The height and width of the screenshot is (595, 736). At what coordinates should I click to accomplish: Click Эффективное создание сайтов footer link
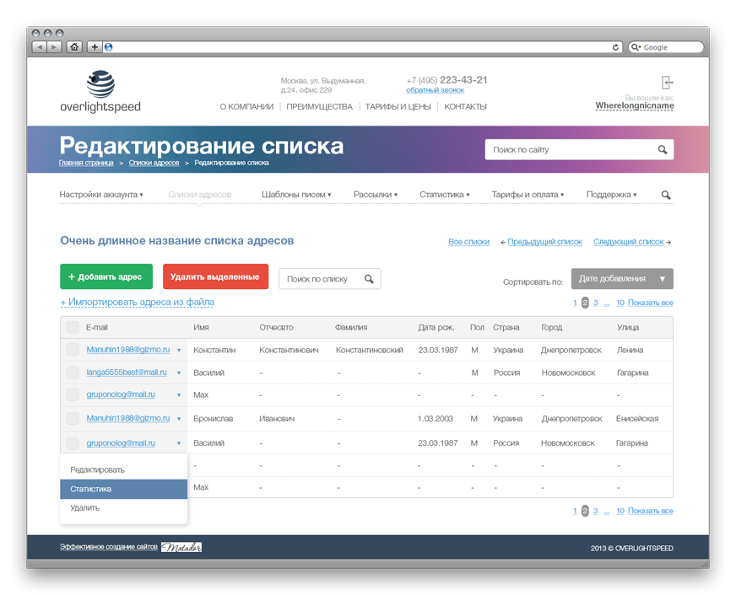click(108, 547)
